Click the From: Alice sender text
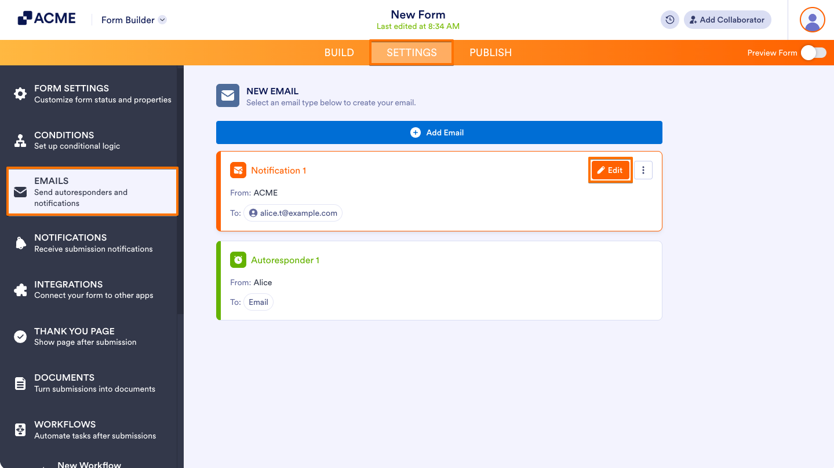The width and height of the screenshot is (834, 468). pos(251,282)
